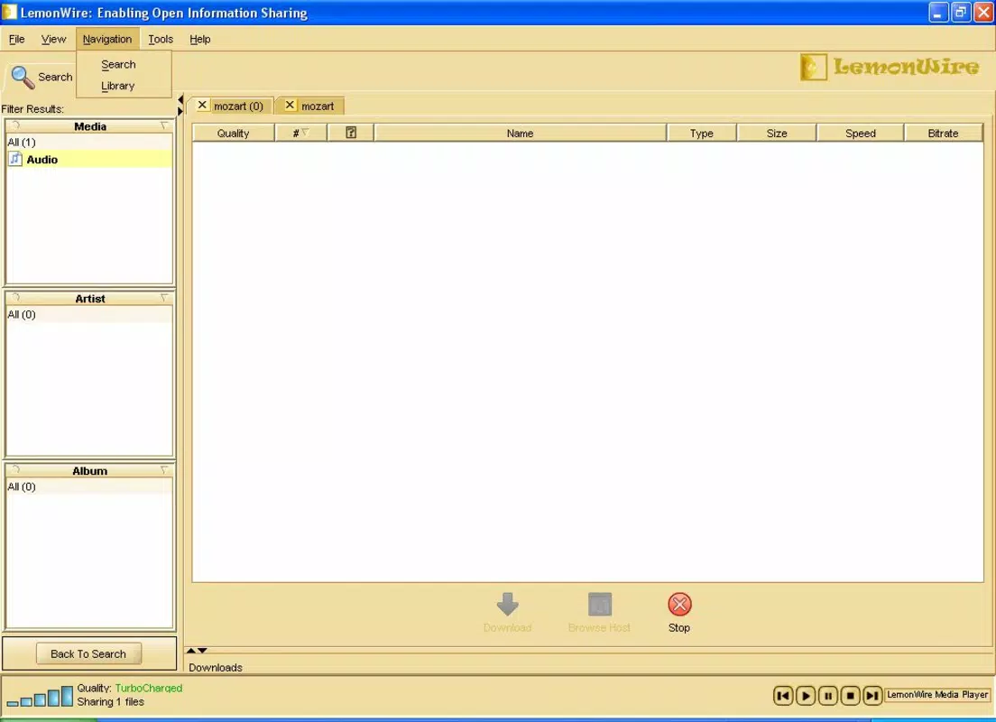Open the Album filter dropdown arrow

point(164,470)
